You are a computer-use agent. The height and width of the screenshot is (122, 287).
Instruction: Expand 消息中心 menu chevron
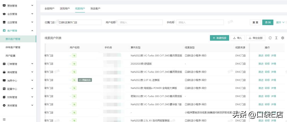coord(32,80)
